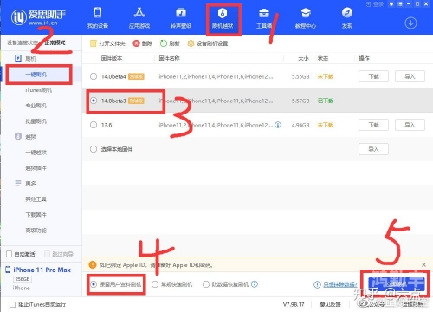Open the 工具箱 toolbox section
The height and width of the screenshot is (312, 433).
tap(264, 18)
